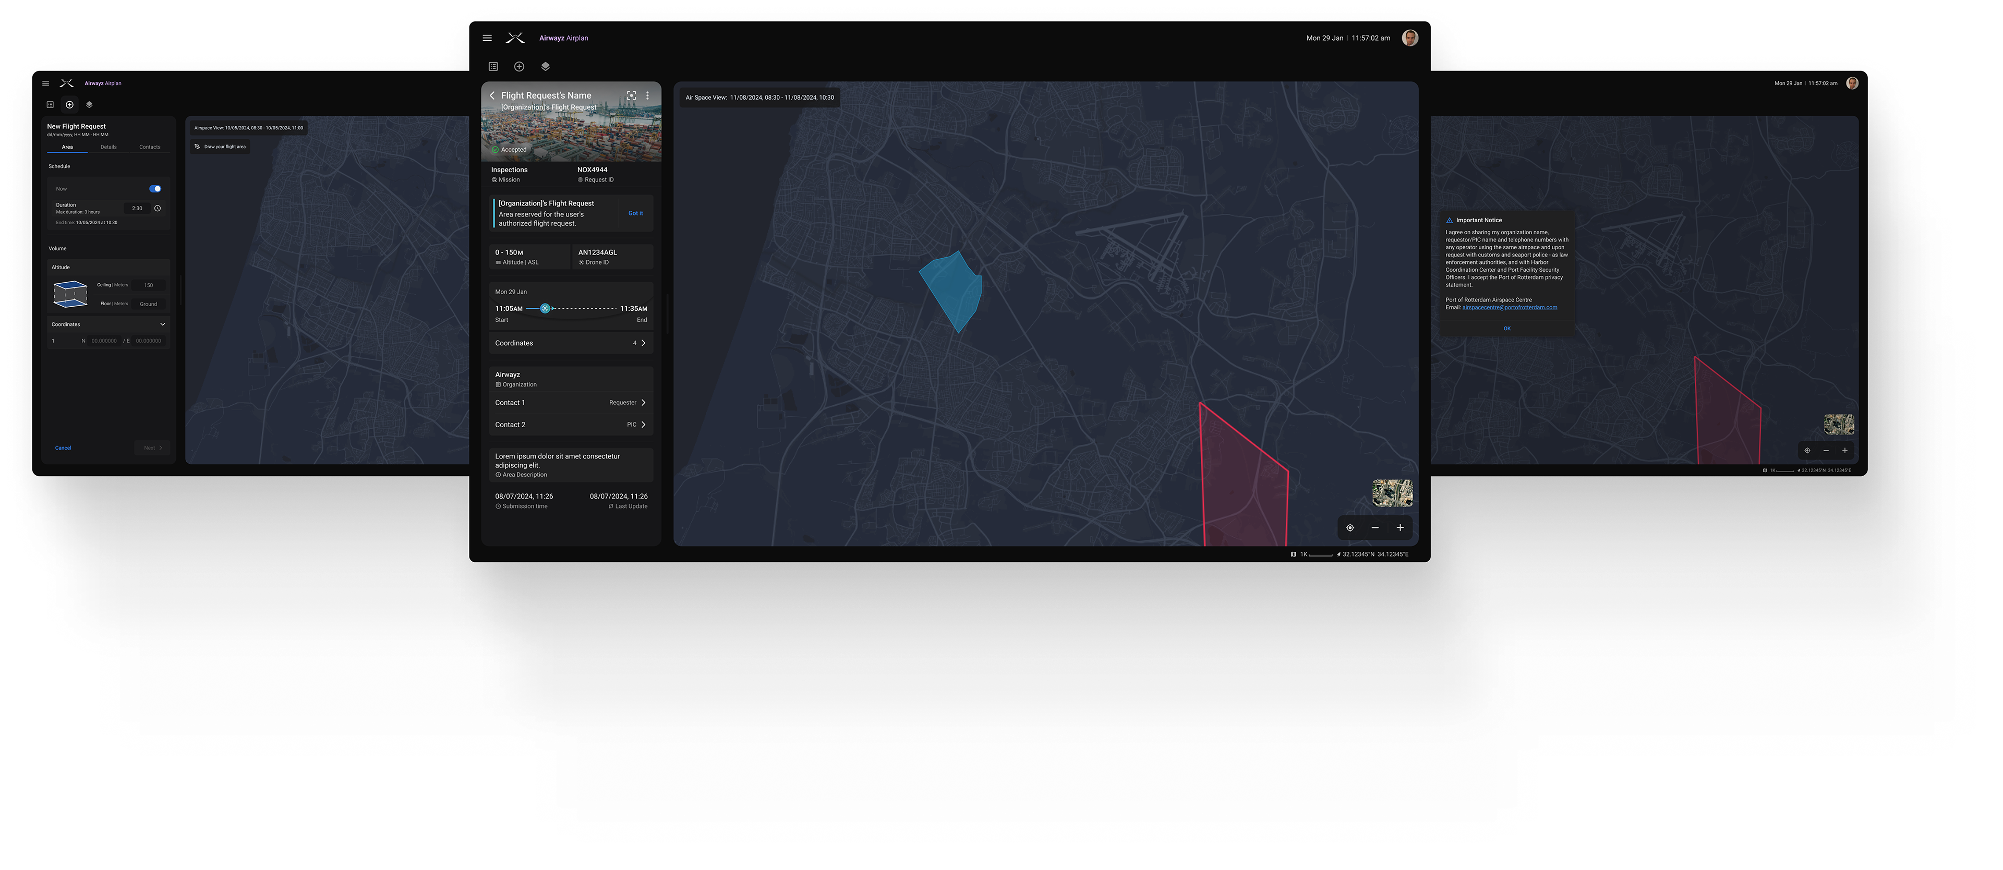Viewport: 2003px width, 870px height.
Task: Zoom out with minus on center map
Action: click(1375, 528)
